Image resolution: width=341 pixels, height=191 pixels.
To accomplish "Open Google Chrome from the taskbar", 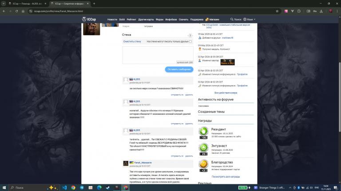I will (73, 187).
